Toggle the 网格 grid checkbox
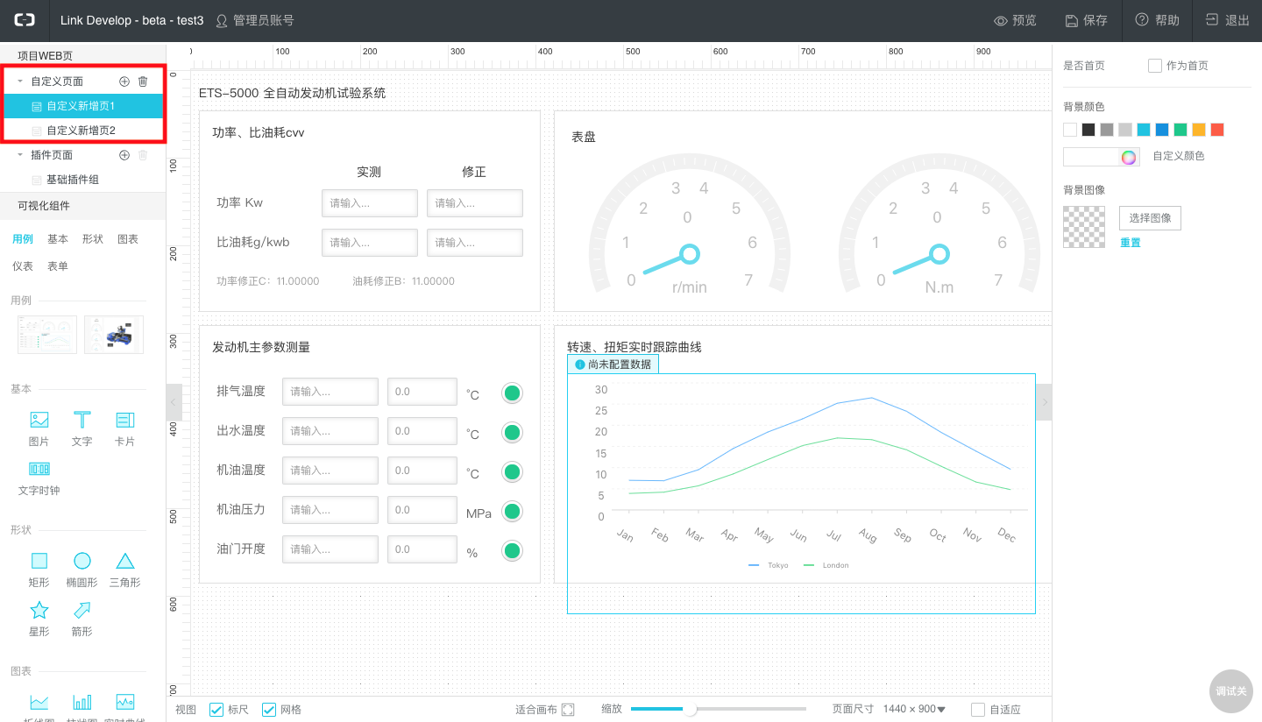The image size is (1262, 722). pyautogui.click(x=269, y=710)
